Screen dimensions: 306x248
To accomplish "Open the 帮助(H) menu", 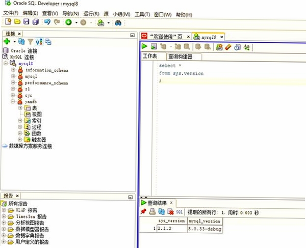I will tap(184, 15).
